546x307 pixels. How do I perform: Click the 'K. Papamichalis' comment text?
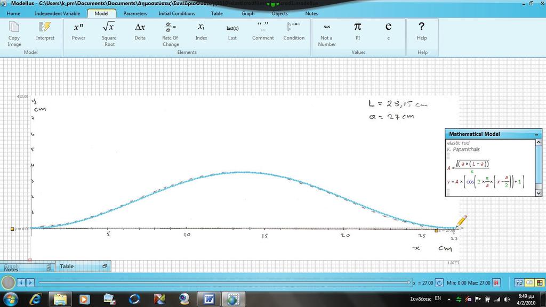point(463,149)
